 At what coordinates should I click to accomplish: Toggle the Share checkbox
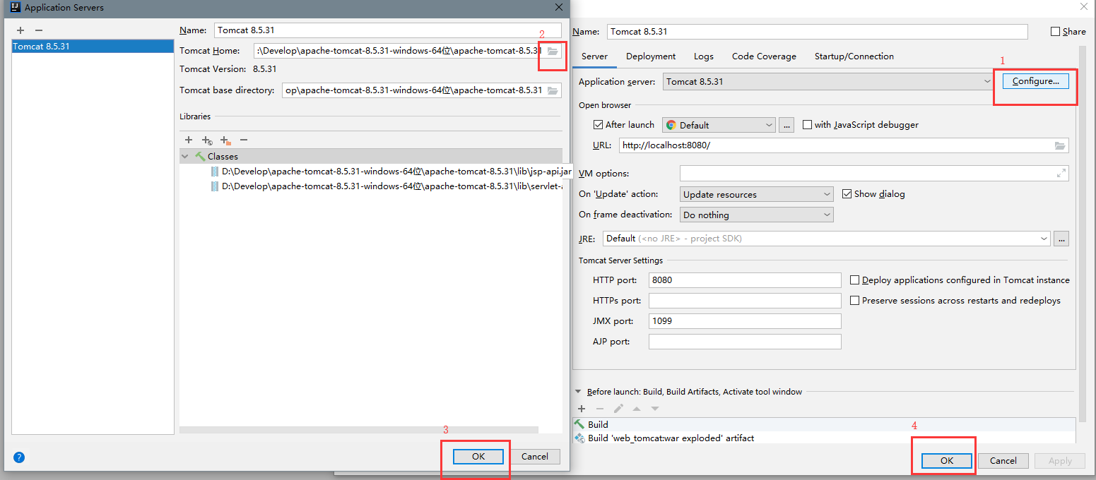coord(1056,32)
